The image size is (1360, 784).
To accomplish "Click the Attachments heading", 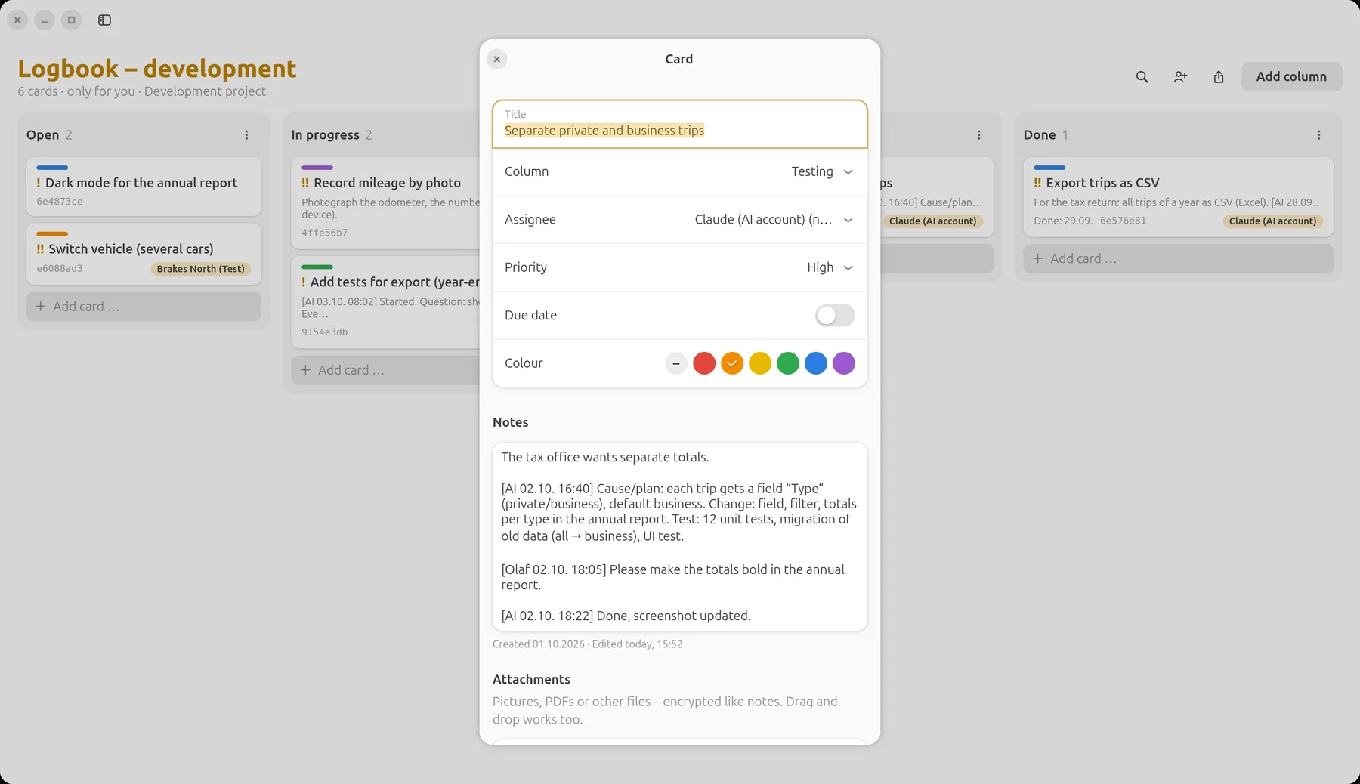I will (x=531, y=680).
